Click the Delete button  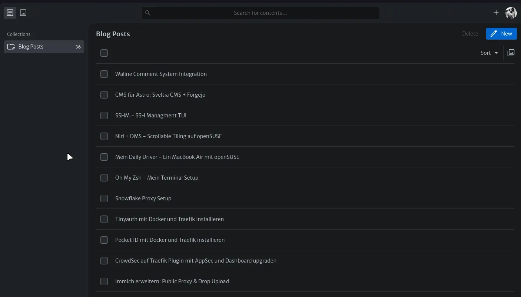470,34
